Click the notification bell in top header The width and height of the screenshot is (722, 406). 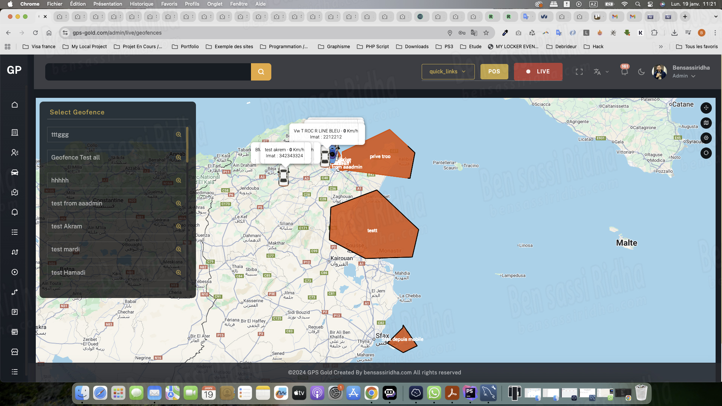[624, 71]
